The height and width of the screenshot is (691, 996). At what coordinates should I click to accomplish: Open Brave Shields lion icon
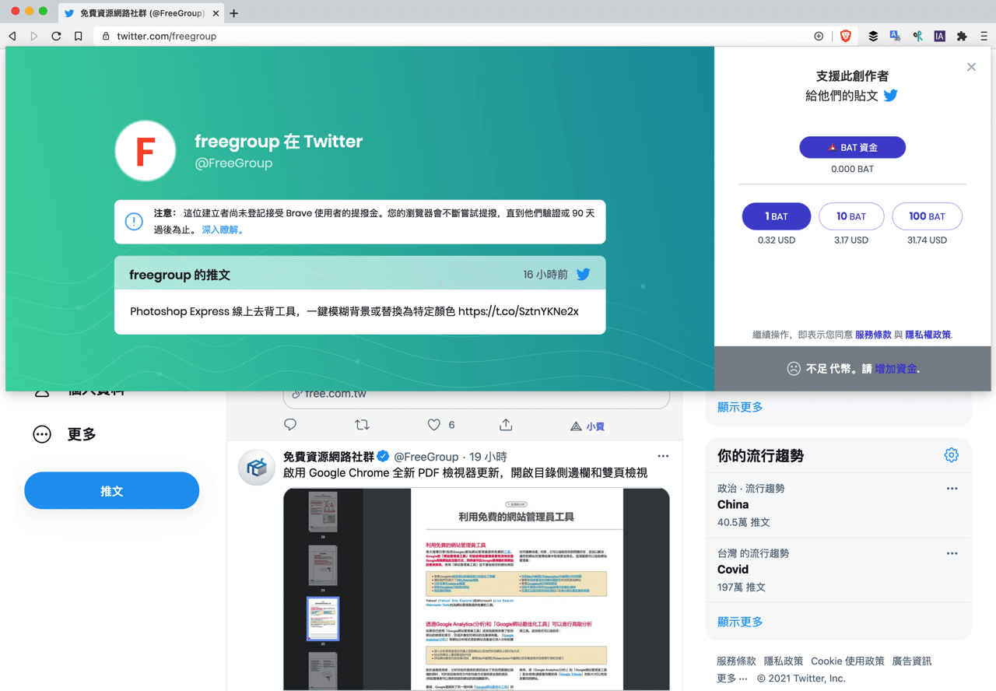(x=845, y=36)
